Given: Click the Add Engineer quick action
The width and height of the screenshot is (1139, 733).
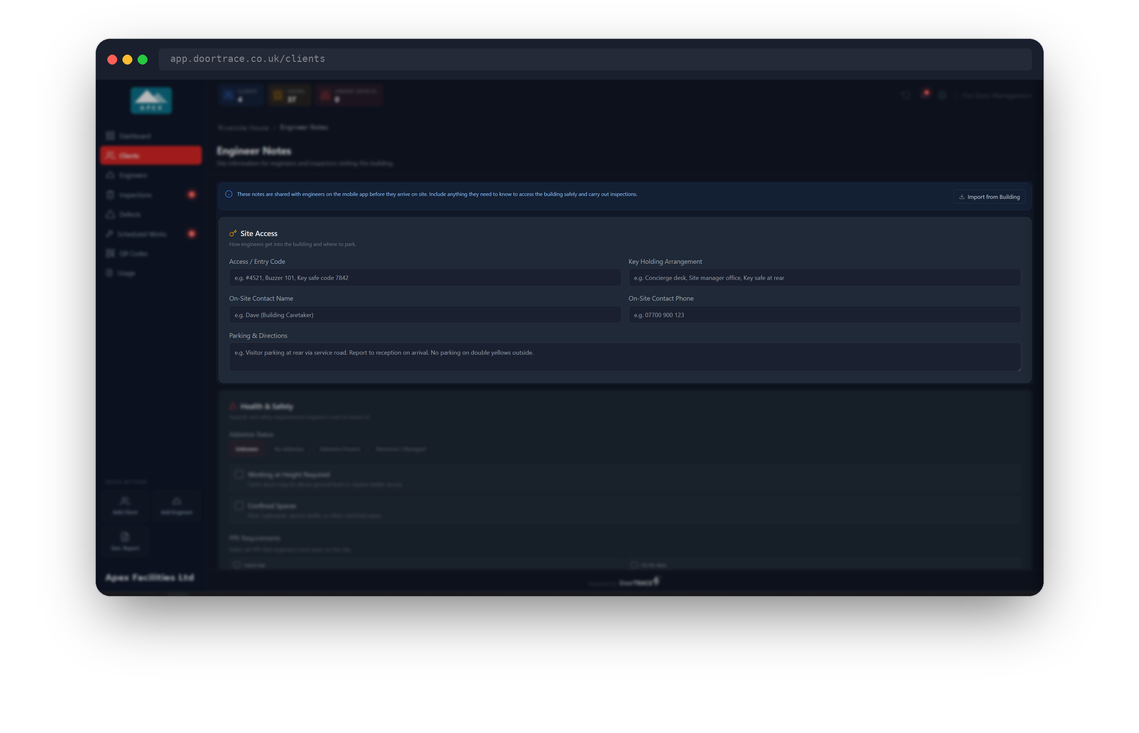Looking at the screenshot, I should point(176,505).
